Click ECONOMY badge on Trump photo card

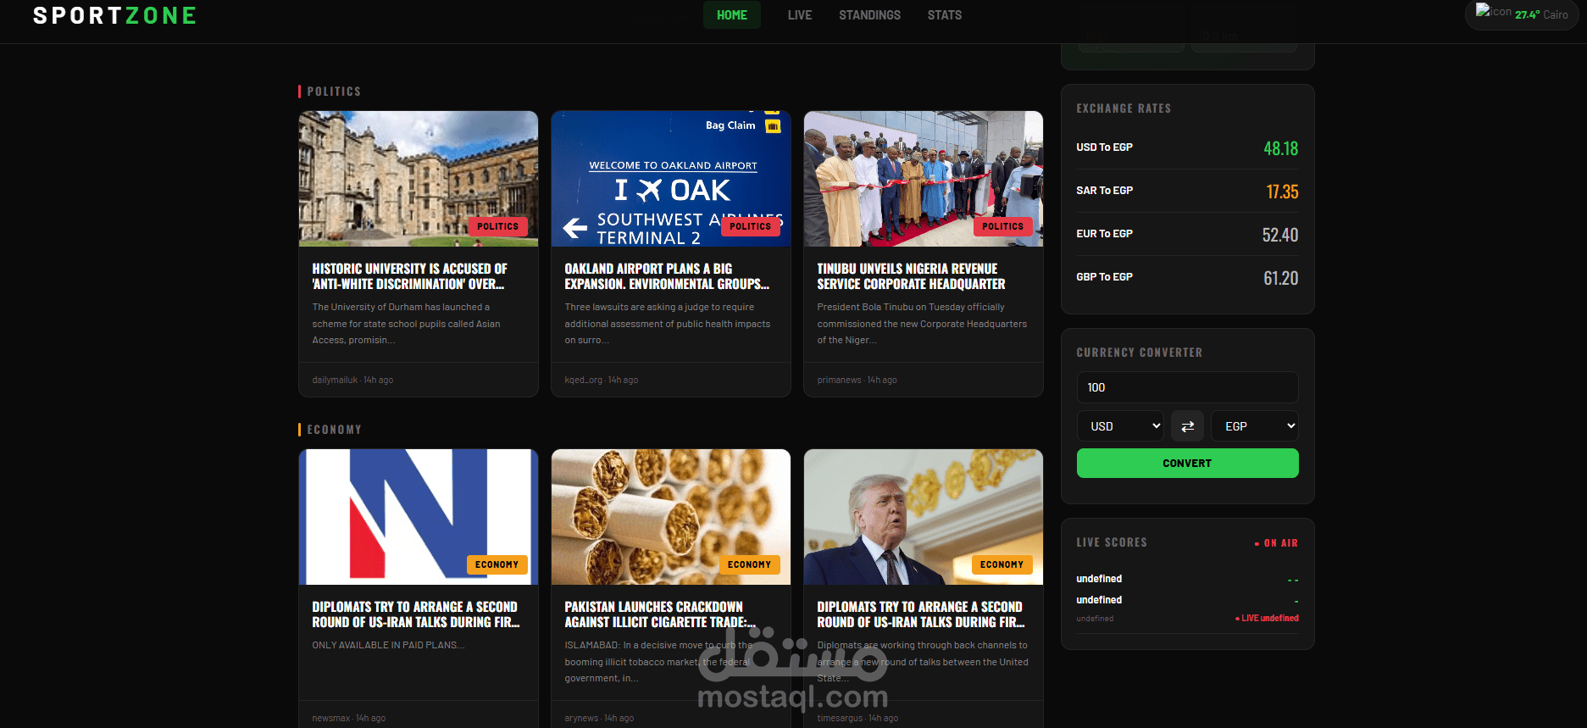coord(1002,564)
